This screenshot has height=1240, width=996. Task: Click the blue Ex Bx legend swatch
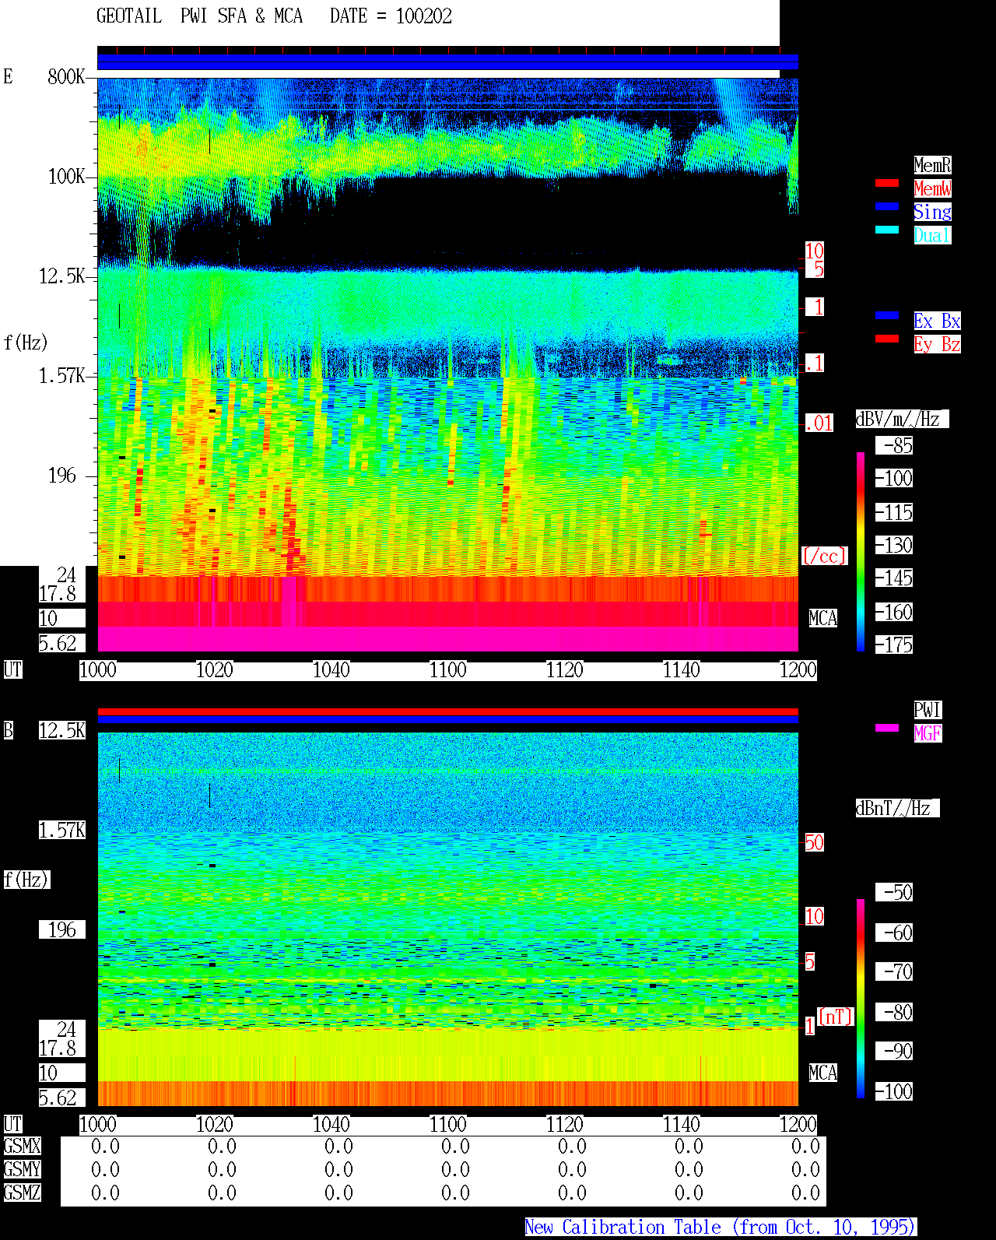[887, 315]
